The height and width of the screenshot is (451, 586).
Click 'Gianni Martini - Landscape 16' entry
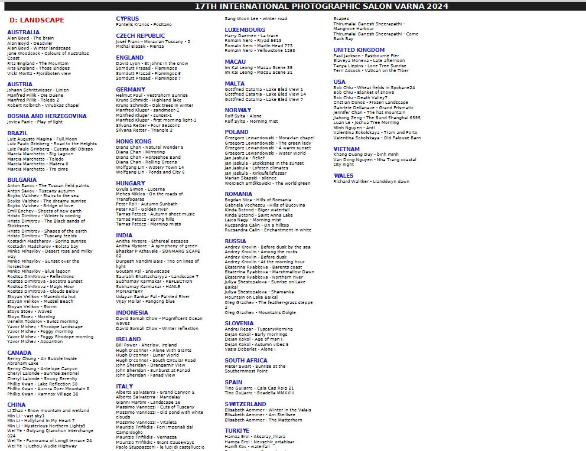click(x=148, y=403)
